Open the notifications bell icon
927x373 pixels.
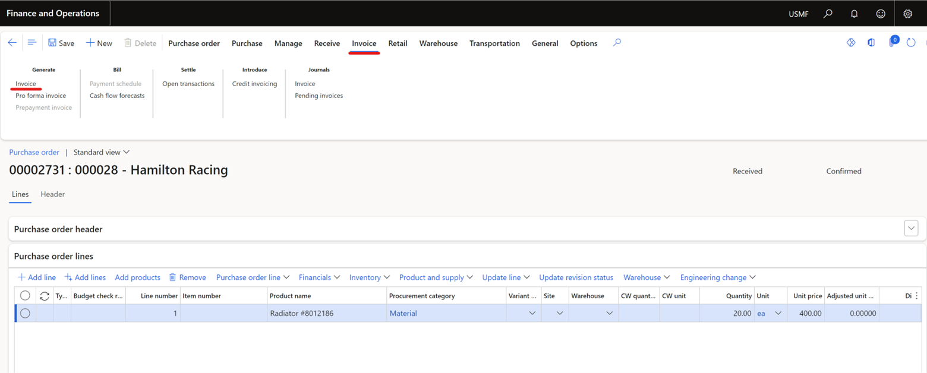(x=855, y=14)
